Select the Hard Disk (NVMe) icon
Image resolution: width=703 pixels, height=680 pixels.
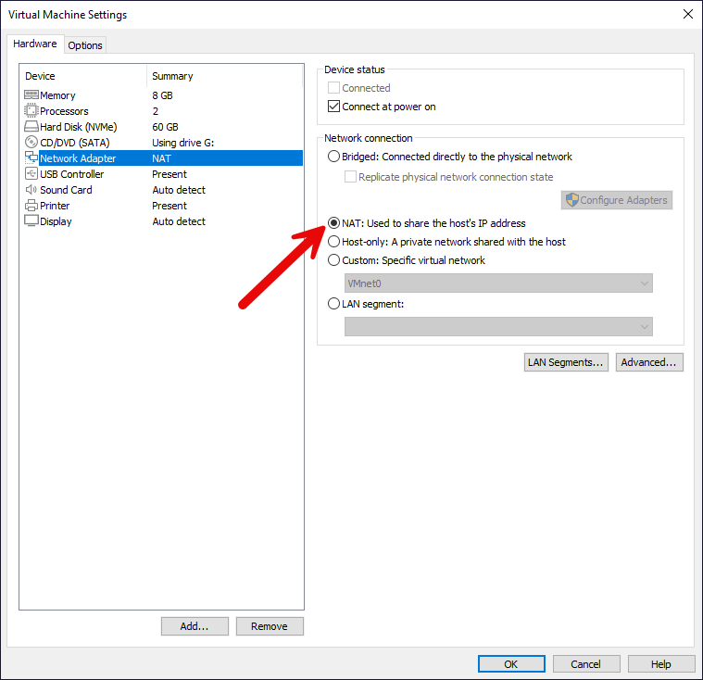(31, 127)
